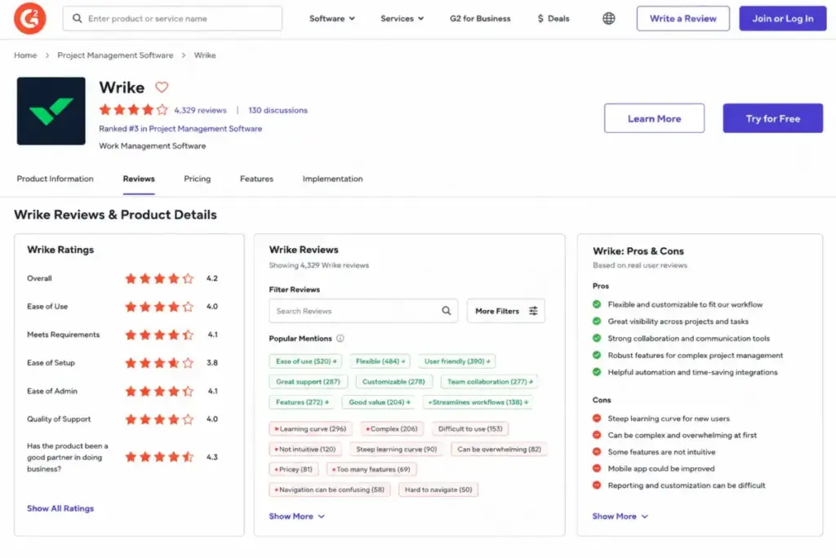Click the Wrike breadcrumb text

tap(205, 55)
